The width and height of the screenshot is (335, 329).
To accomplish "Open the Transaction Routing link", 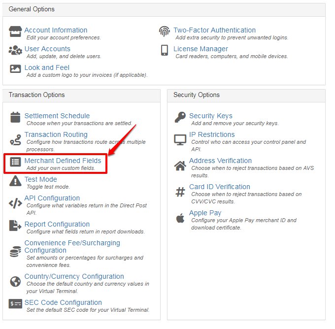I will (x=56, y=134).
